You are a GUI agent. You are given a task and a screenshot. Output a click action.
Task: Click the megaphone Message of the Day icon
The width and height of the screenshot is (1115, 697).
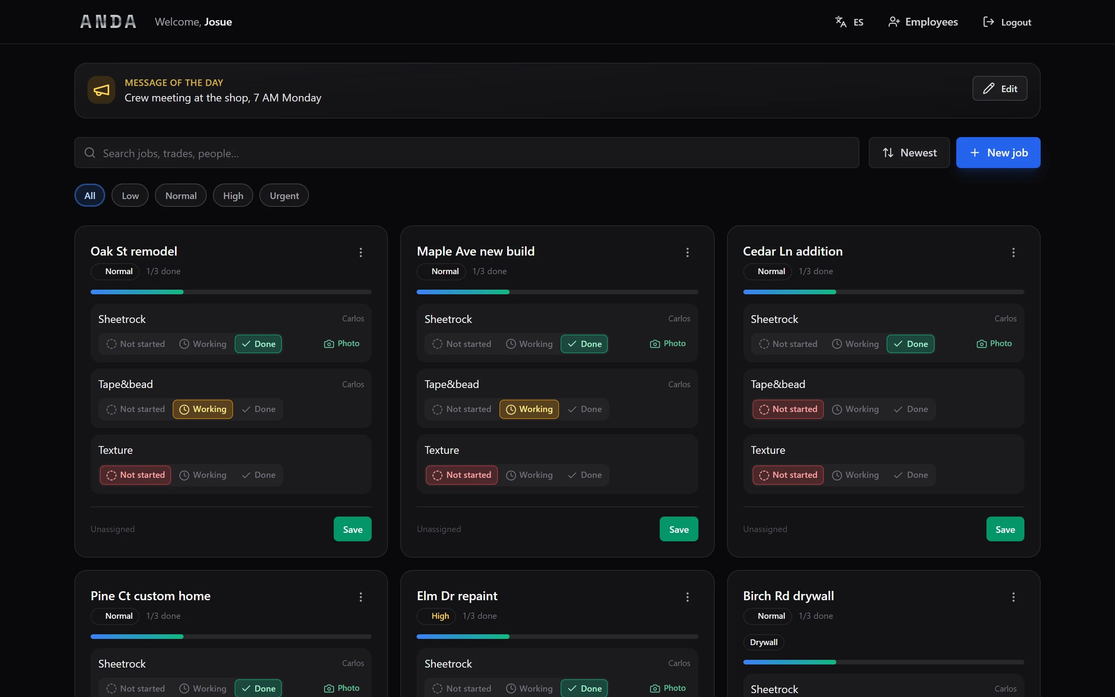click(101, 90)
